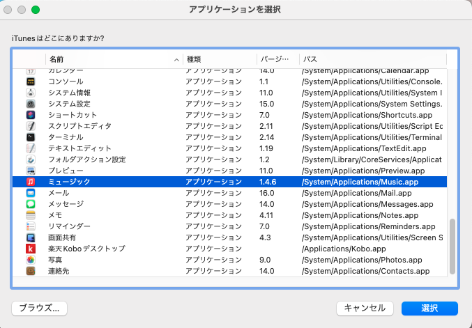Click the Mail app icon
This screenshot has height=328, width=472.
click(x=31, y=193)
